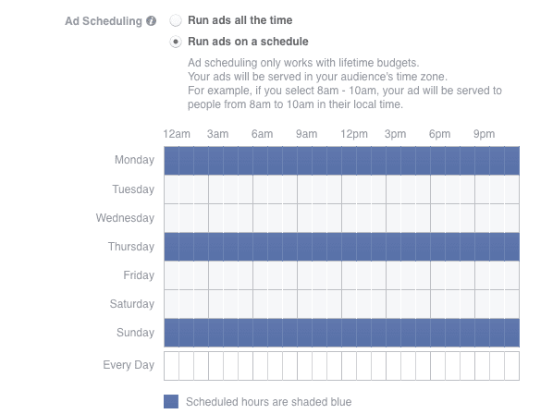
Task: Toggle the Friday 12pm schedule cell
Action: (x=350, y=275)
